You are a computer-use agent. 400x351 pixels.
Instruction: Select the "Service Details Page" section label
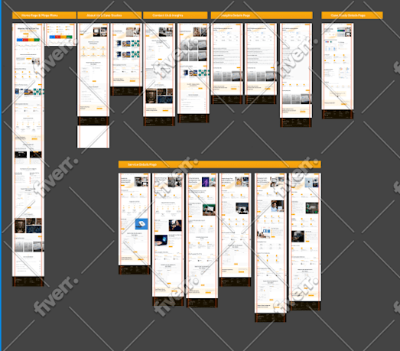pos(220,164)
